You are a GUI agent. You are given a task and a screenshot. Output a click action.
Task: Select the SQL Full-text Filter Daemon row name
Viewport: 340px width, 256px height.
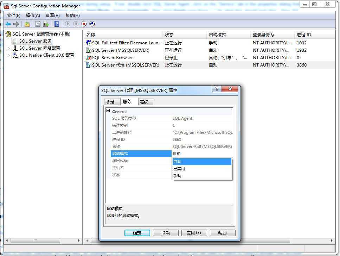(x=127, y=43)
